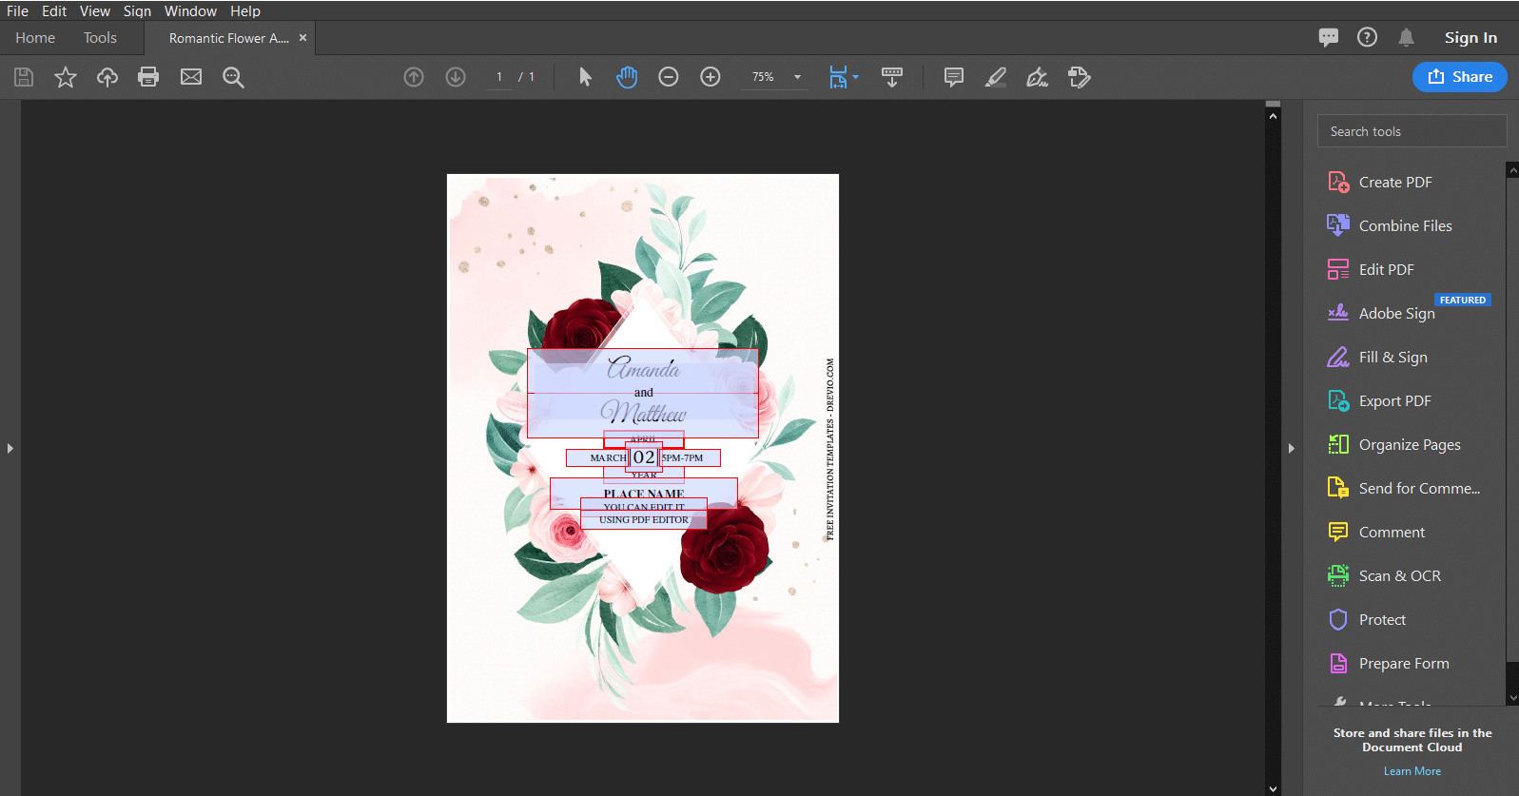
Task: Collapse the right tools pane
Action: pos(1291,448)
